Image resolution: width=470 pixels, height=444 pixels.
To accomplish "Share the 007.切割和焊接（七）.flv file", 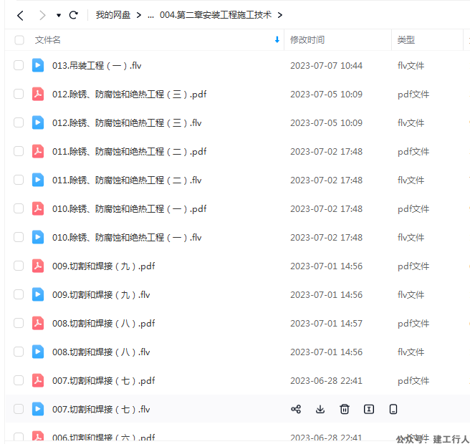I will click(296, 409).
